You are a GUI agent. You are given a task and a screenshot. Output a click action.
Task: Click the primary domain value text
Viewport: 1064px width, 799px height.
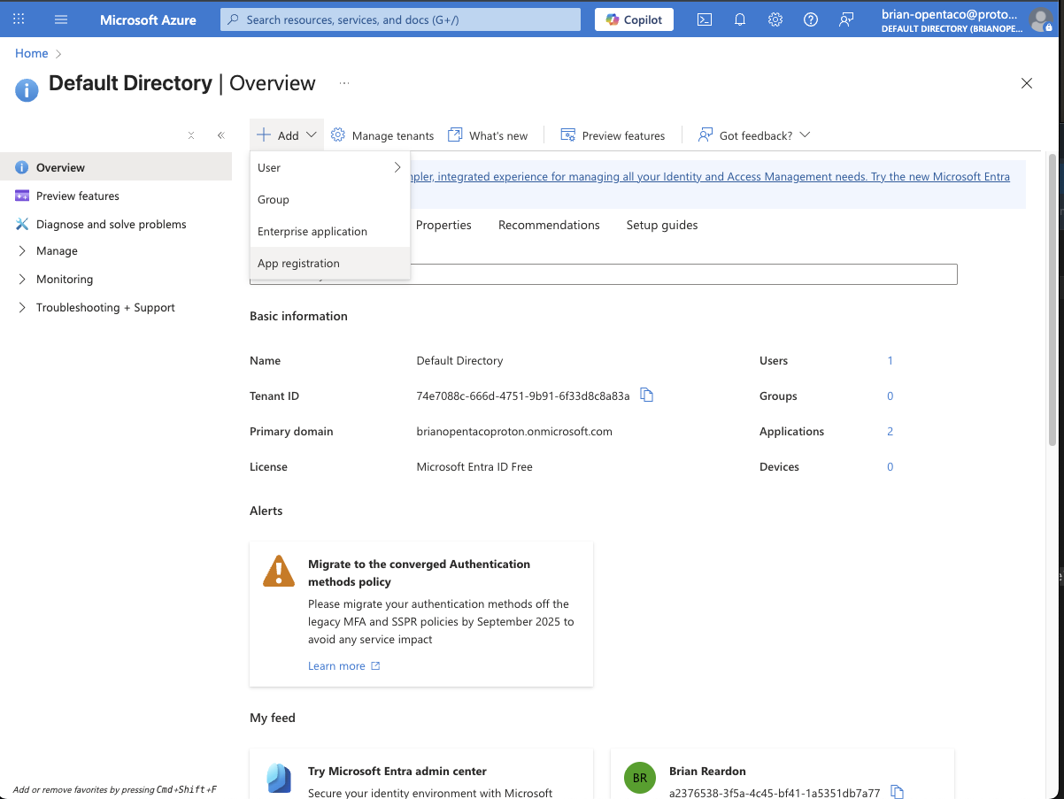[x=514, y=431]
